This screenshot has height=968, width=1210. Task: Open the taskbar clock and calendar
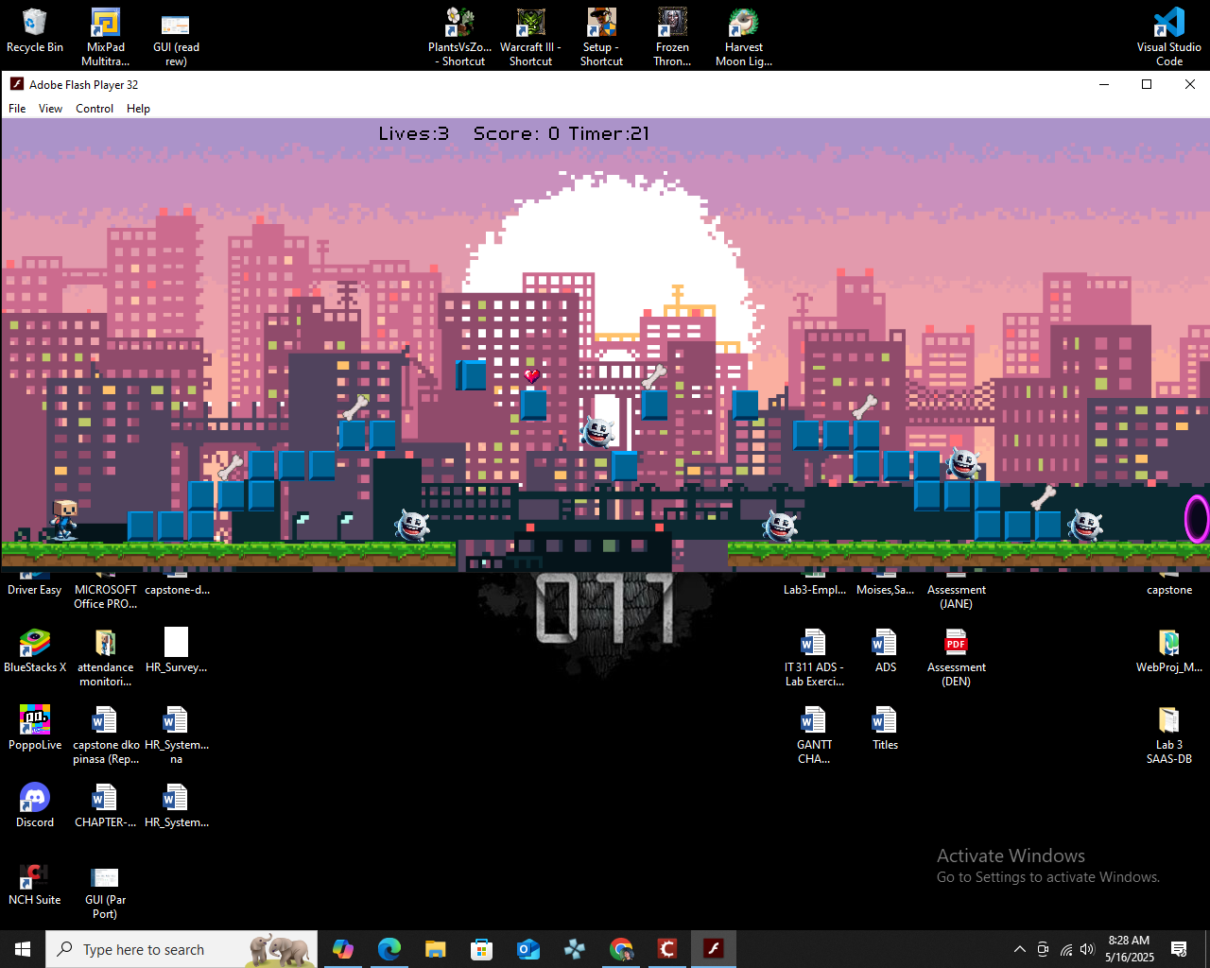pyautogui.click(x=1129, y=949)
